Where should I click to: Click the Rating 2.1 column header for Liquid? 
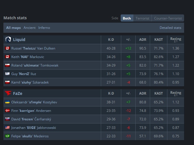176,40
